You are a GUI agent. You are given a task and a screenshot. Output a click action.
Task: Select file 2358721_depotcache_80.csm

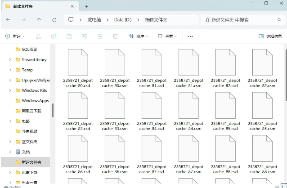115,68
